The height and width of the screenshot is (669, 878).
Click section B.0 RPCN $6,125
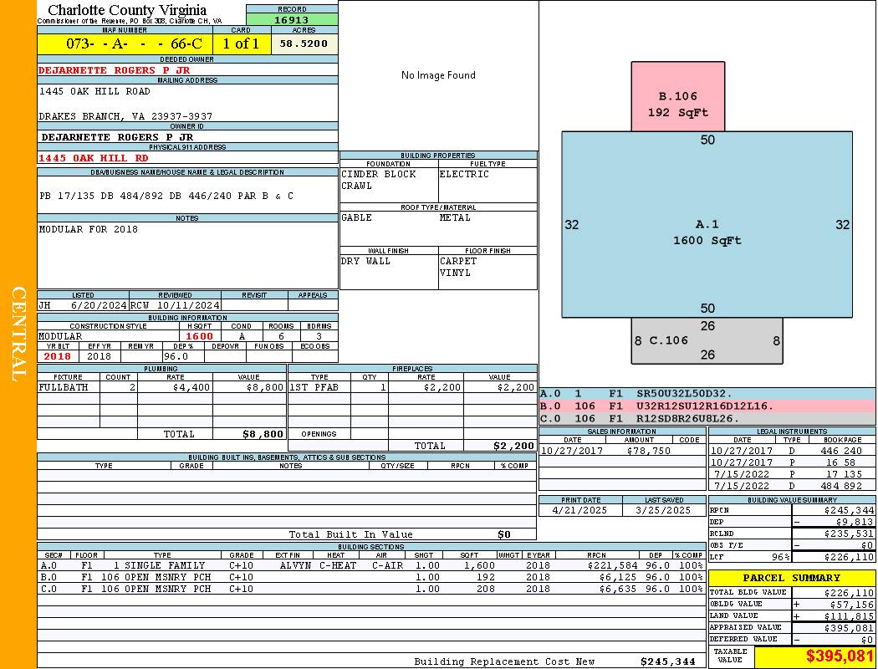619,578
